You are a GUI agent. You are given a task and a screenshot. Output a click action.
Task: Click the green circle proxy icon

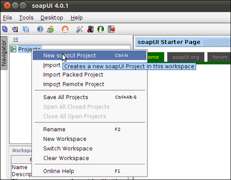click(101, 29)
